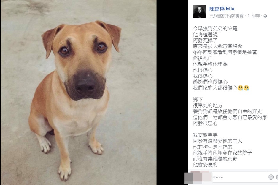Click the second crying emoji in the post
The height and width of the screenshot is (185, 278).
tap(246, 88)
